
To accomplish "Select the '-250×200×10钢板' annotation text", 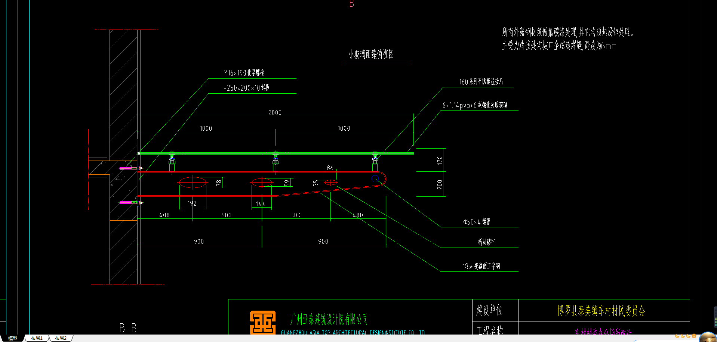I will coord(246,88).
